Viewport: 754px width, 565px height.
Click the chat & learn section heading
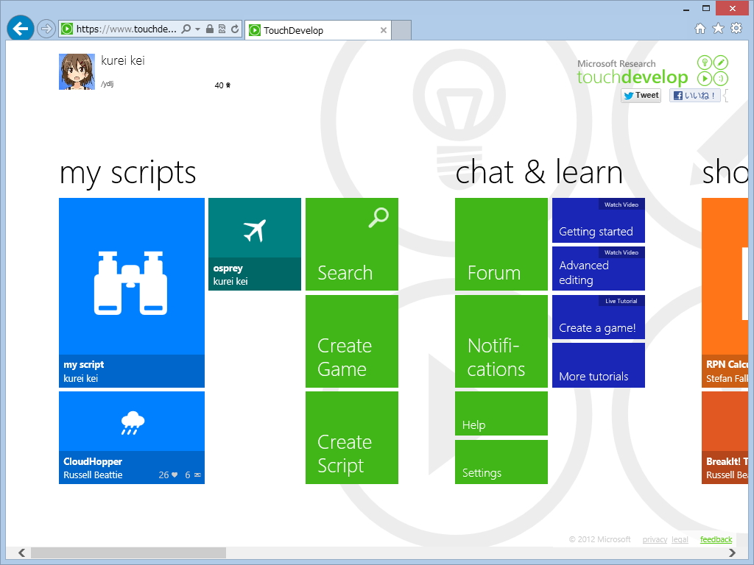pyautogui.click(x=538, y=172)
